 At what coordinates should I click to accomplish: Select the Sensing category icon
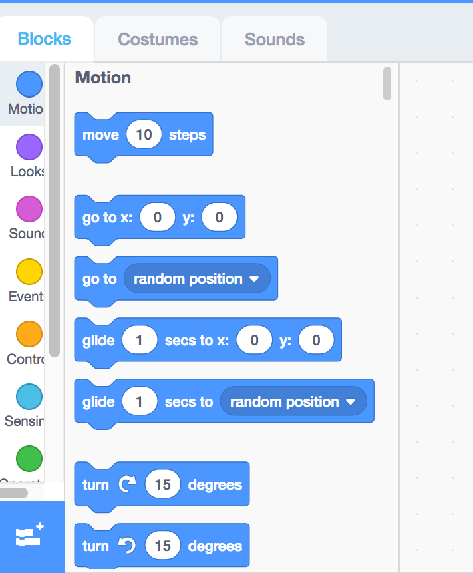tap(28, 395)
